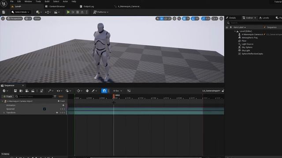The height and width of the screenshot is (158, 282).
Task: Open the Actor menu
Action: pyautogui.click(x=65, y=1)
